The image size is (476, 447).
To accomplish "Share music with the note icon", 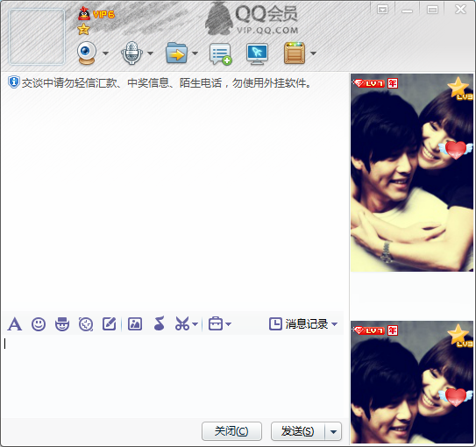I will 159,323.
